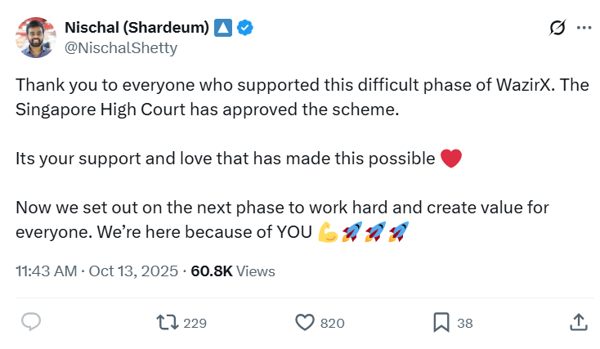This screenshot has width=600, height=349.
Task: Click the Shardeum affiliation badge icon
Action: click(223, 28)
